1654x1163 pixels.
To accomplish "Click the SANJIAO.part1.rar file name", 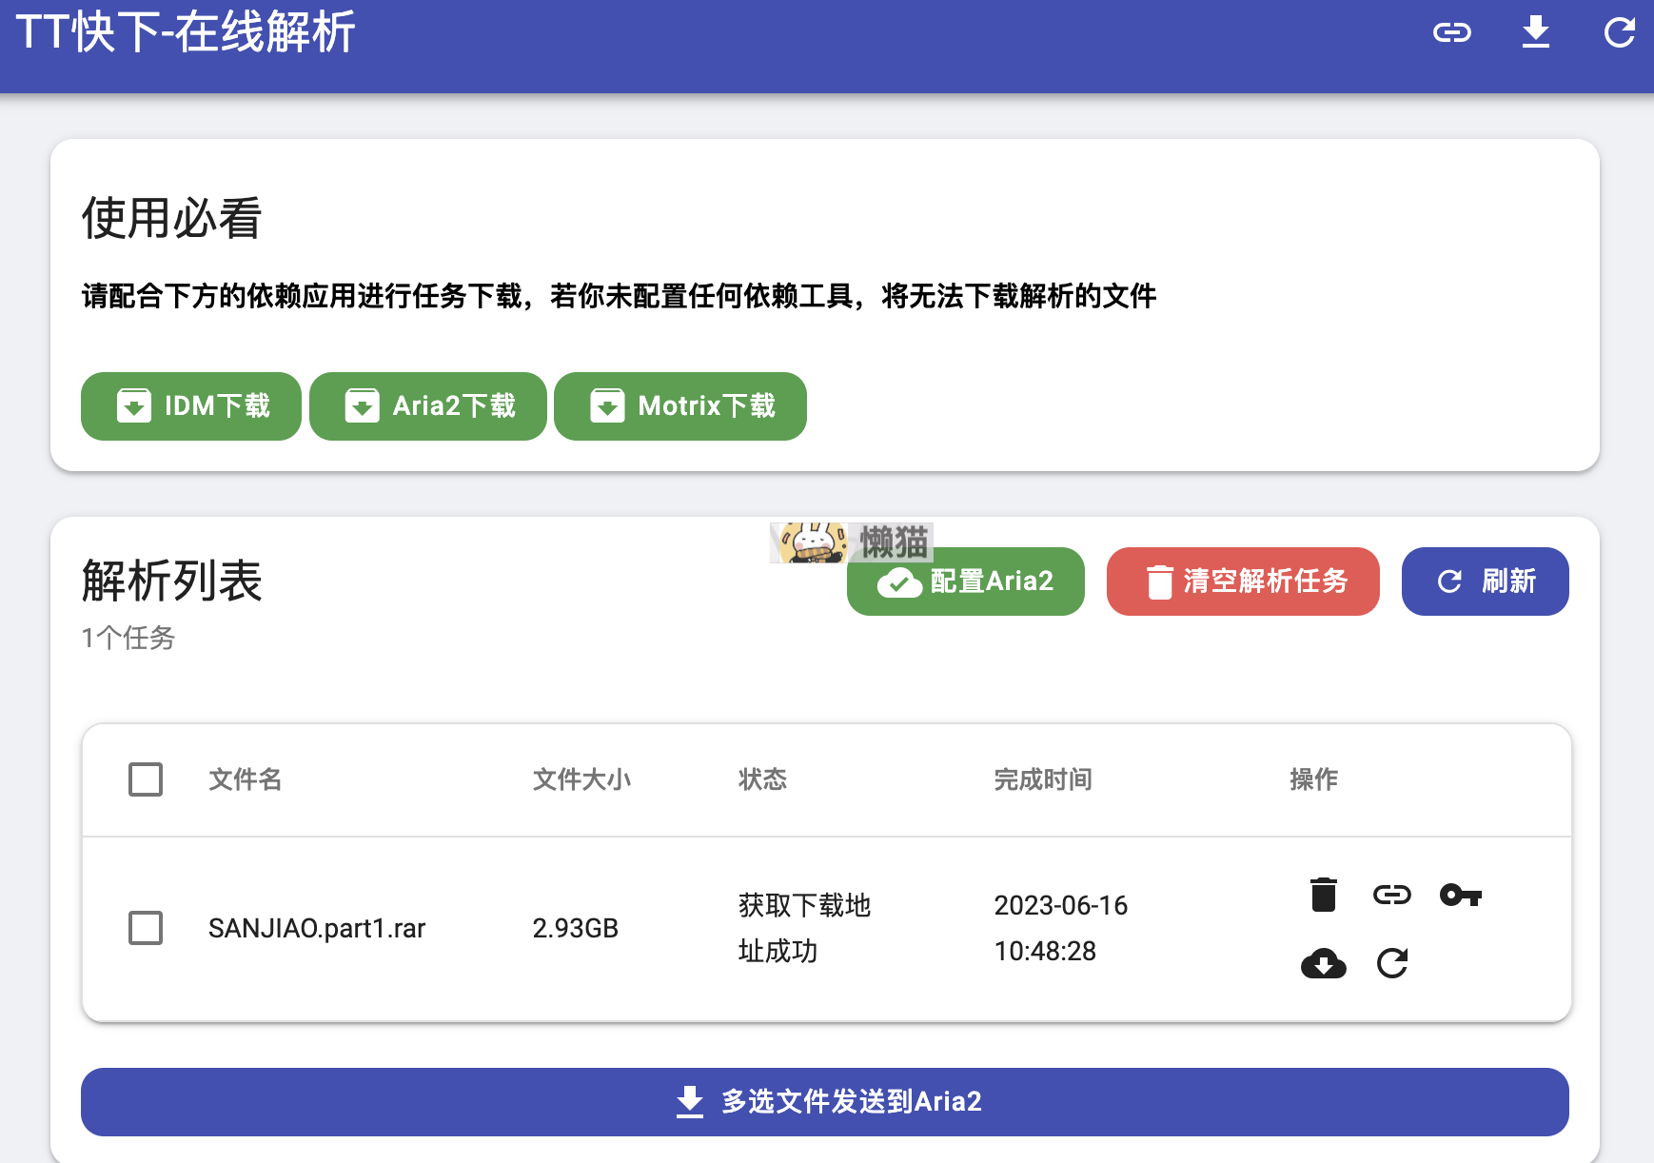I will click(x=317, y=928).
